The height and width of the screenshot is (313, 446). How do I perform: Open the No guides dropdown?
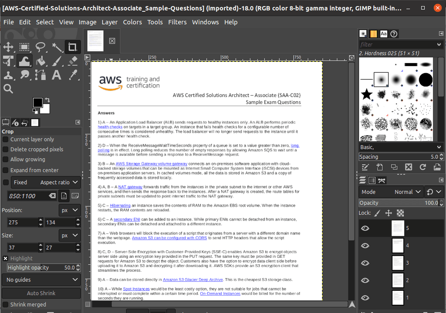point(41,280)
